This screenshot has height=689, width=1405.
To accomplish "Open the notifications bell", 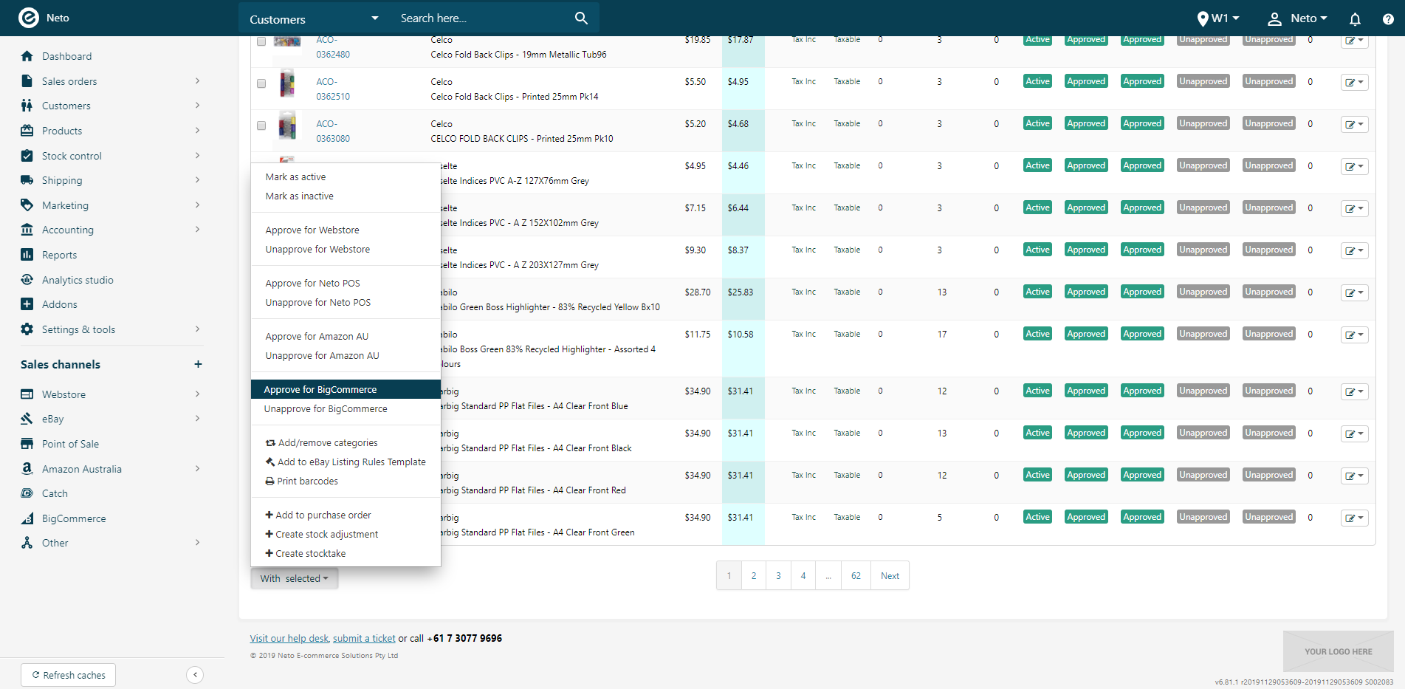I will (x=1356, y=19).
